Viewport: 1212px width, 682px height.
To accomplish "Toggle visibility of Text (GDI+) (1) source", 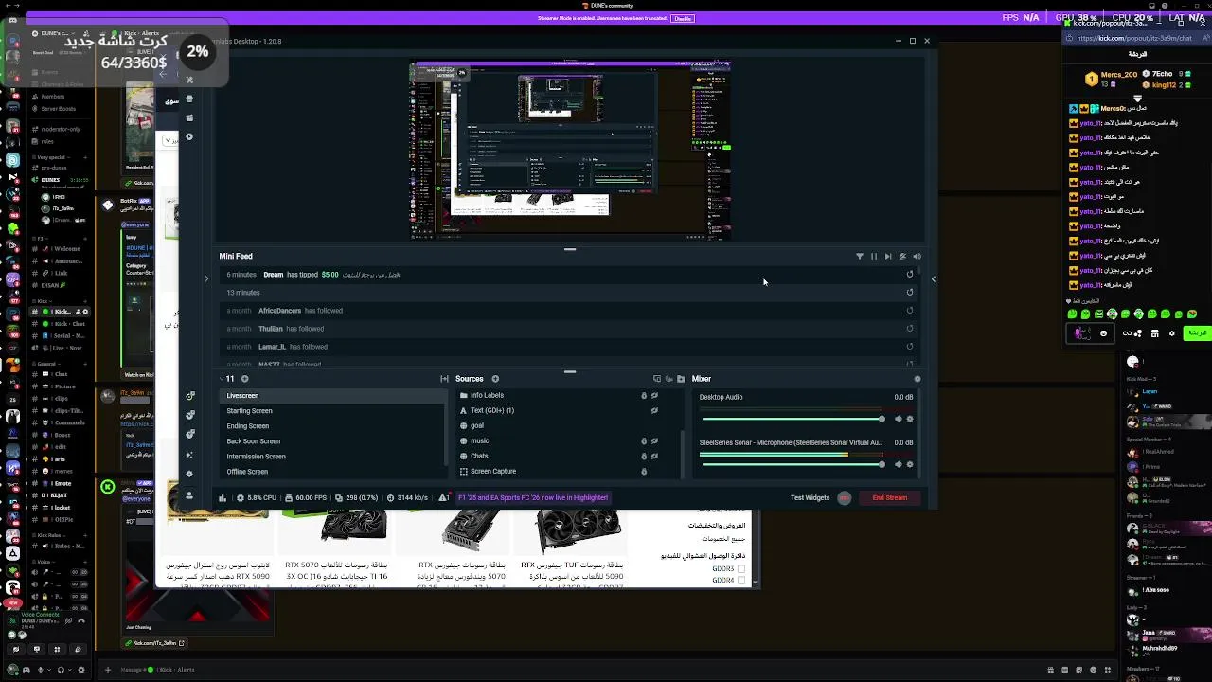I will tap(654, 411).
